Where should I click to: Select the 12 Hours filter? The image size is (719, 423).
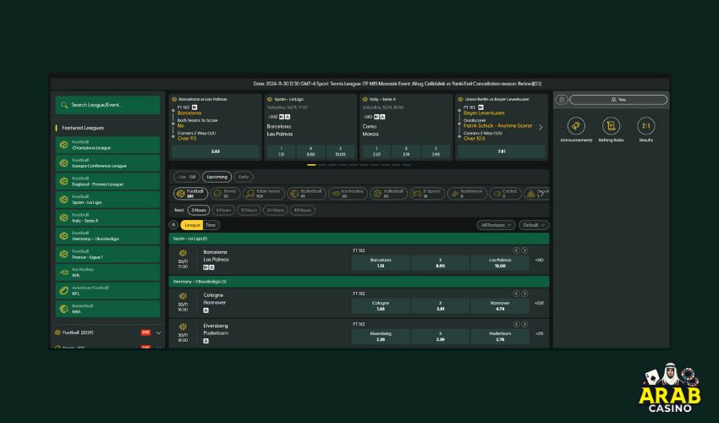(249, 210)
